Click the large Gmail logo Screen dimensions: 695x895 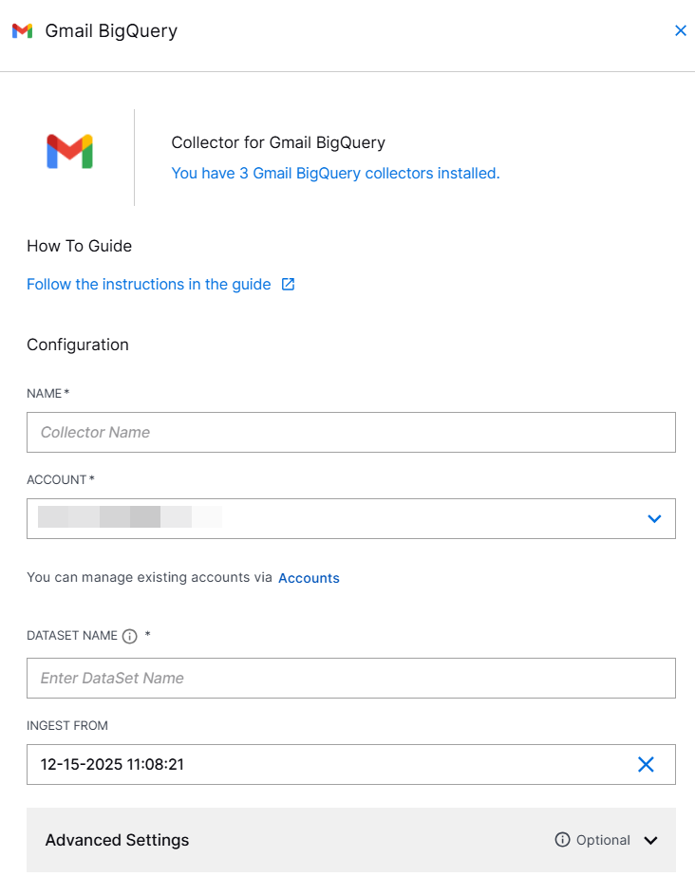68,150
